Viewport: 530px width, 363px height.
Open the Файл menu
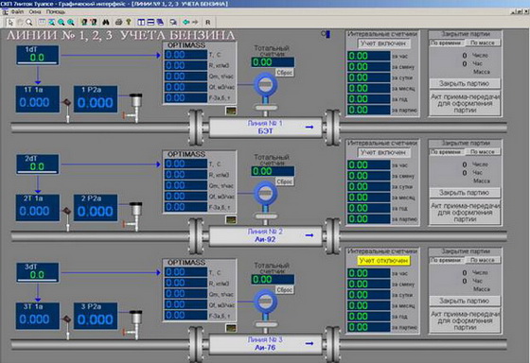(x=17, y=12)
